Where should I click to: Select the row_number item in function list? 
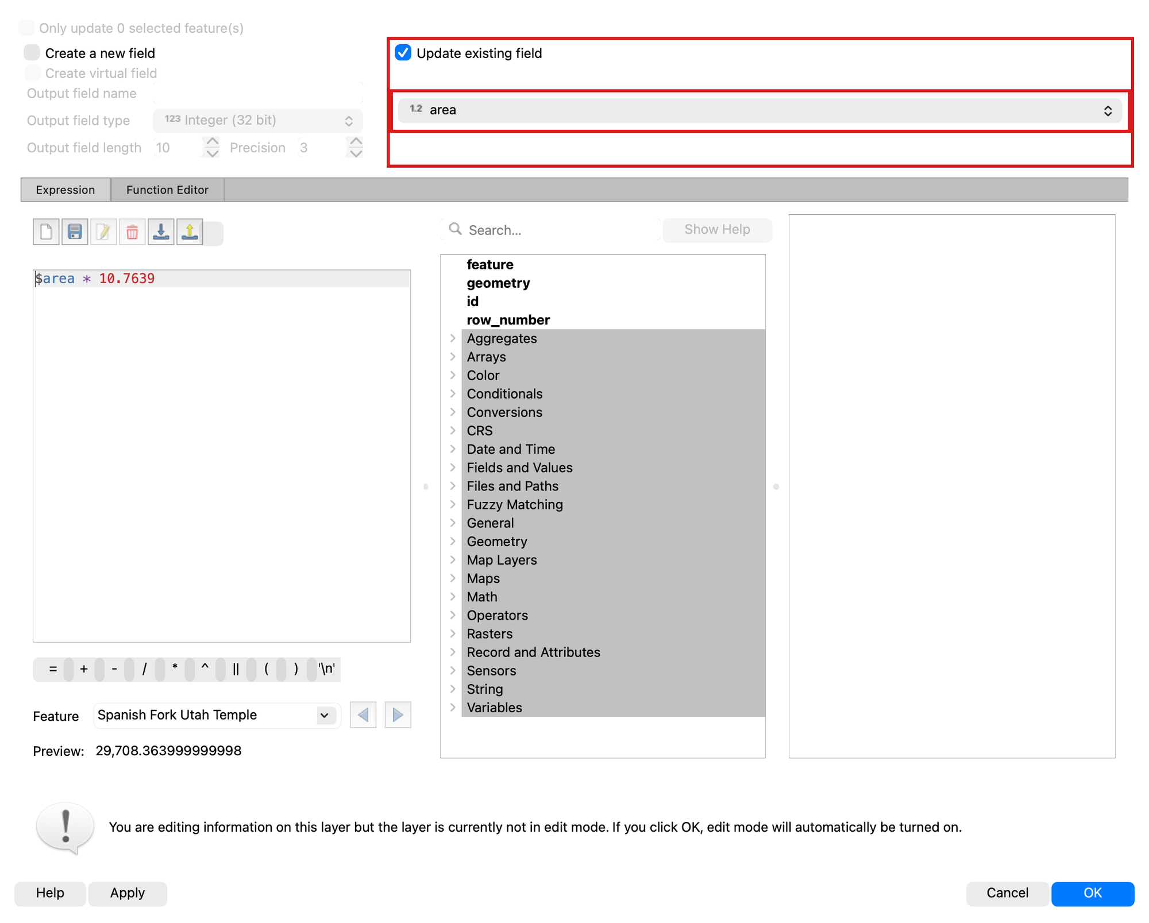coord(508,319)
